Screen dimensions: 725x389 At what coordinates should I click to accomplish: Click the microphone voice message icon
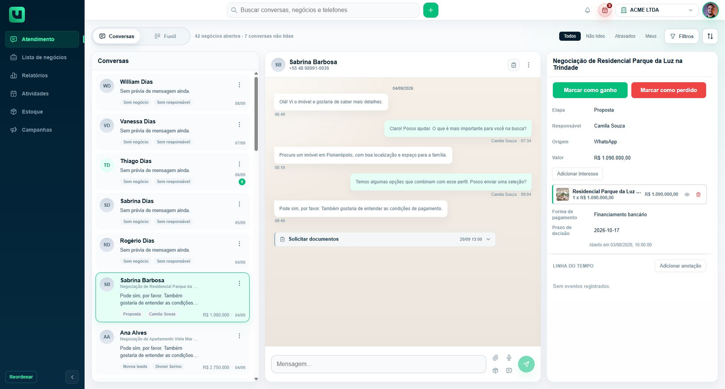(509, 358)
